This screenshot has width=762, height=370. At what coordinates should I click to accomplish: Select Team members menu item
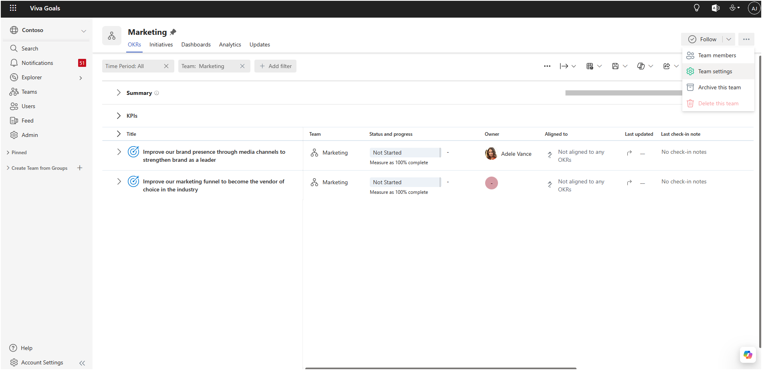pyautogui.click(x=718, y=55)
